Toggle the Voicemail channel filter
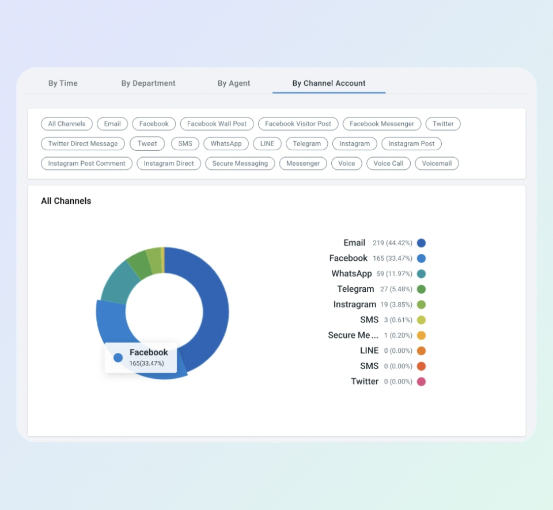The image size is (553, 510). pyautogui.click(x=437, y=163)
